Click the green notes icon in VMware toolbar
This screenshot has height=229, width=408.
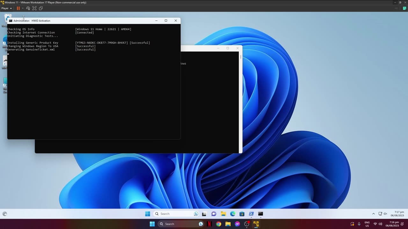(x=404, y=8)
